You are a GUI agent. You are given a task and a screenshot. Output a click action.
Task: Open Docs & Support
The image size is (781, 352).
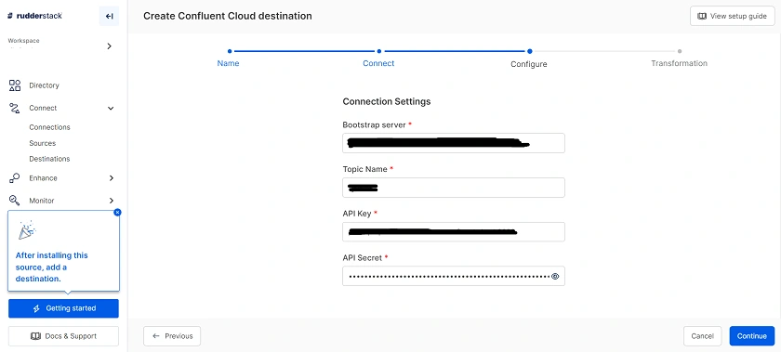(63, 336)
